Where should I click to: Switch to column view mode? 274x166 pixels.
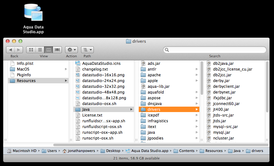(x=48, y=50)
